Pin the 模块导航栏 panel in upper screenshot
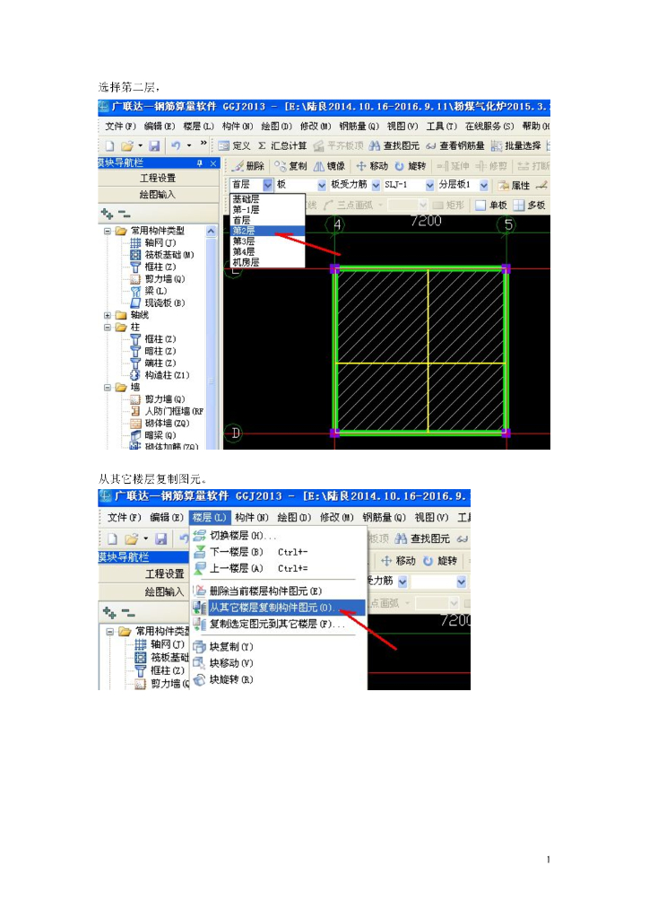Image resolution: width=649 pixels, height=919 pixels. [x=200, y=163]
